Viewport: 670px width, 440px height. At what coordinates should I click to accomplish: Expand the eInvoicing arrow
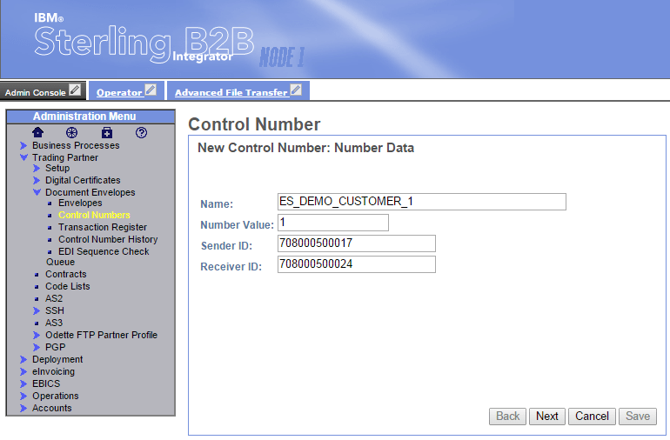23,371
